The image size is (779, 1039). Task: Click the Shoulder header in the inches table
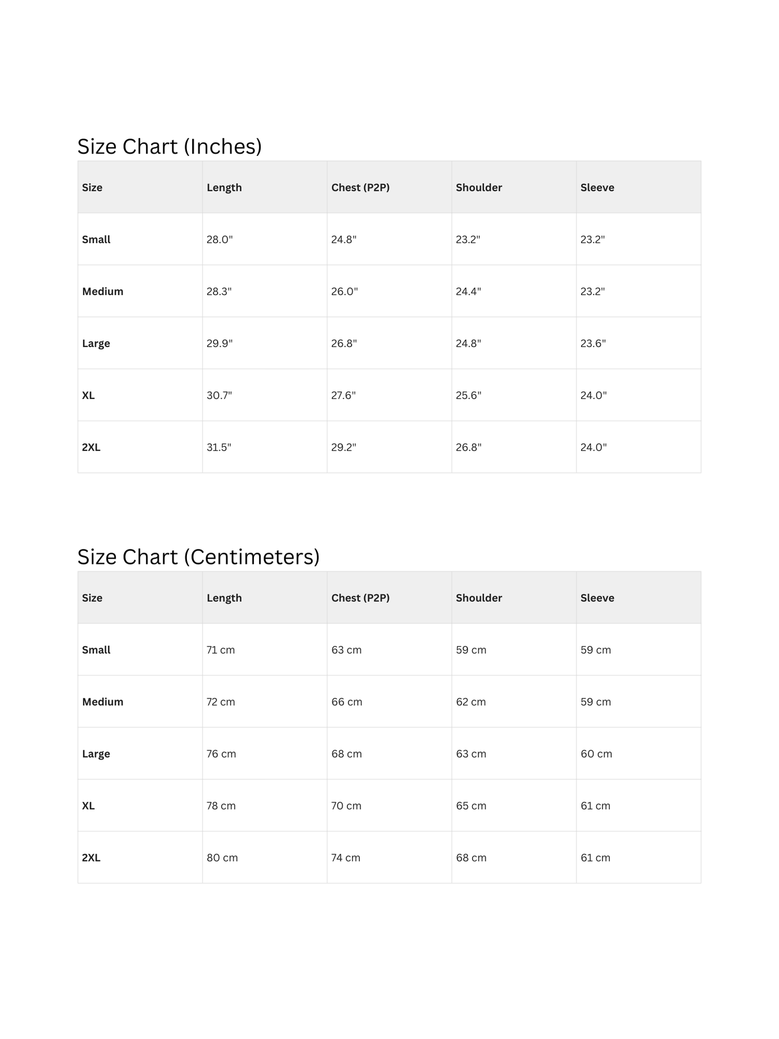pos(478,188)
